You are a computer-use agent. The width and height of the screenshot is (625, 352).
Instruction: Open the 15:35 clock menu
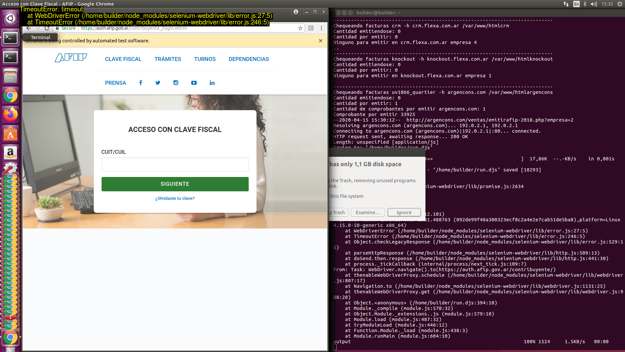(607, 4)
